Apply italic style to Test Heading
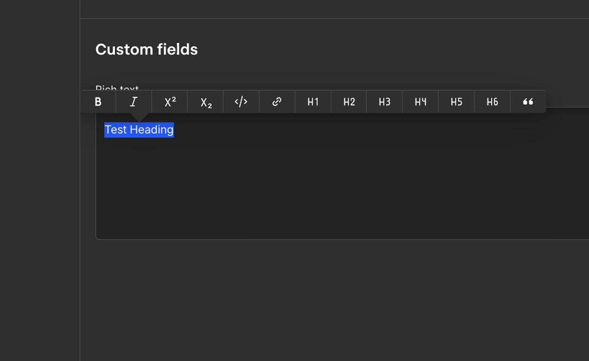The width and height of the screenshot is (589, 361). point(134,101)
